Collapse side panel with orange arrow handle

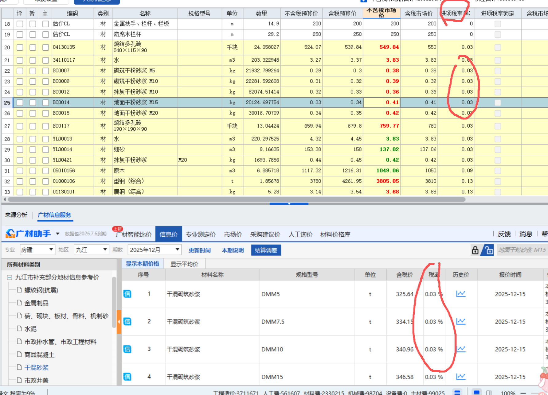click(x=119, y=322)
